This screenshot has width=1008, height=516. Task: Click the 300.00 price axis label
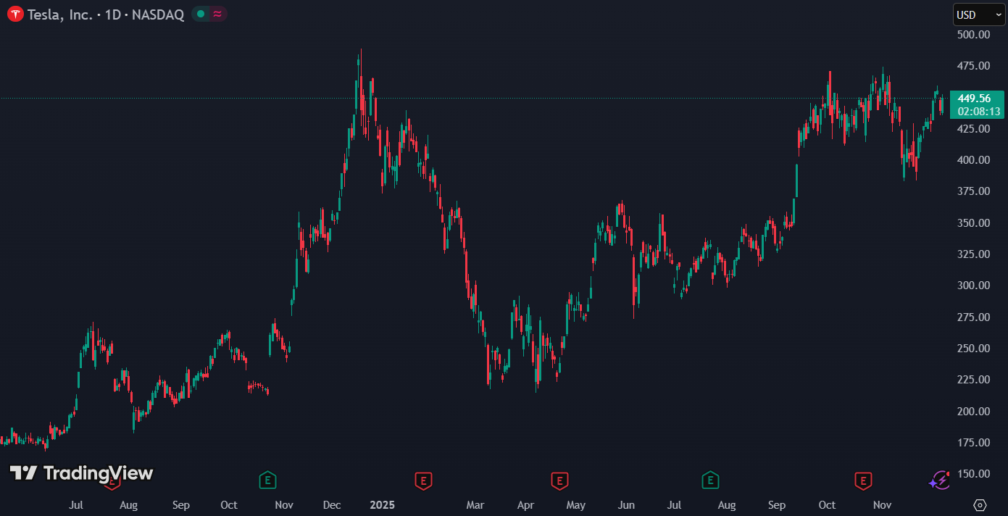[x=973, y=286]
